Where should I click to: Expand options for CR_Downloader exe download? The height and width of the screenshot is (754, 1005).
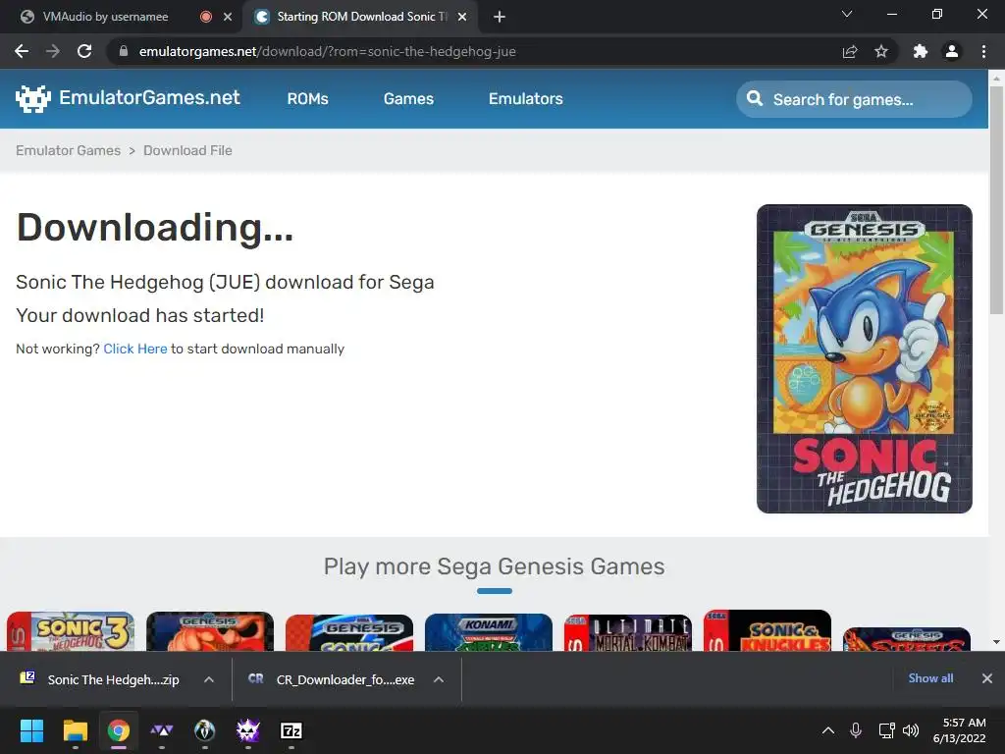pyautogui.click(x=439, y=679)
